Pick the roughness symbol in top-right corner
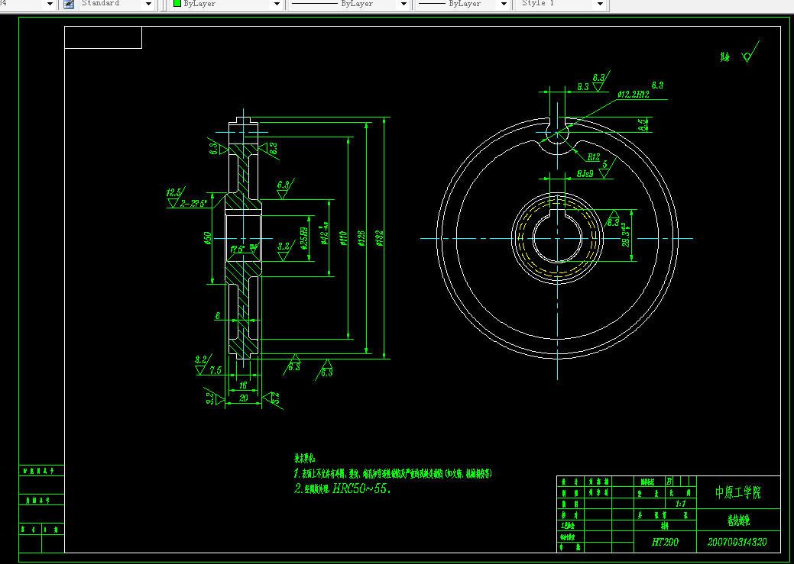The image size is (794, 564). click(x=750, y=52)
